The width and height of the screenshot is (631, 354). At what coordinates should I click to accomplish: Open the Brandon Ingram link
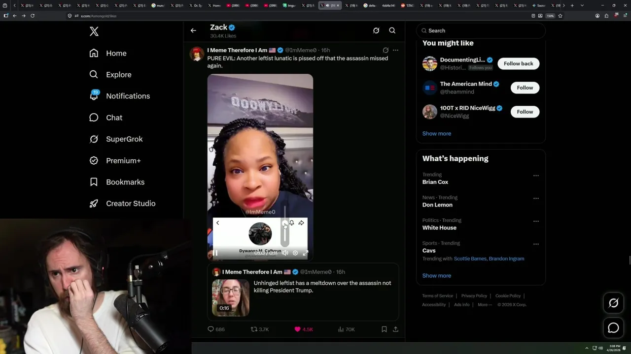pyautogui.click(x=506, y=259)
